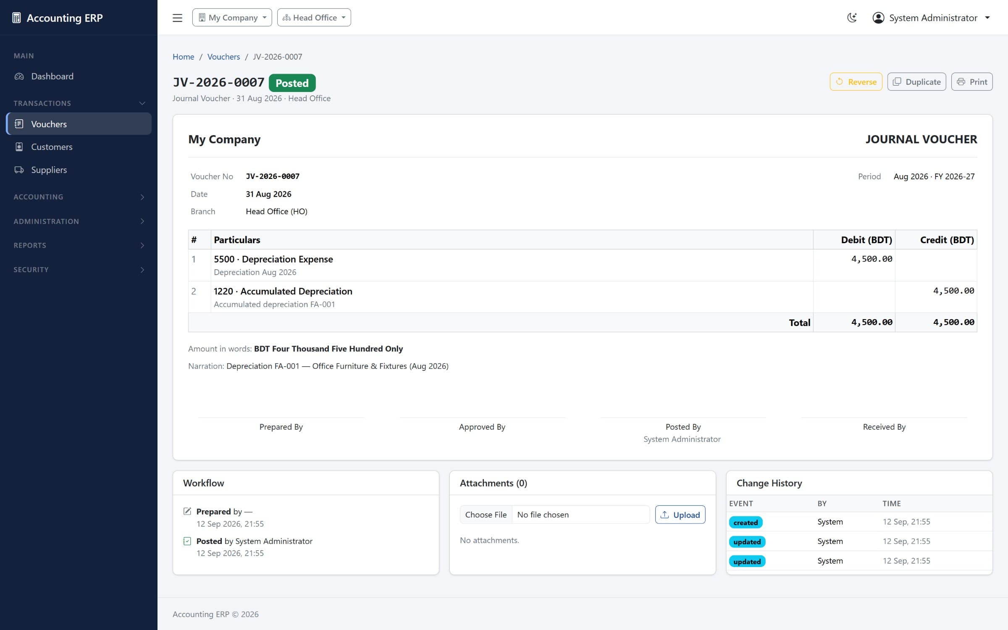Expand the Administration section
Viewport: 1008px width, 630px height.
click(79, 221)
